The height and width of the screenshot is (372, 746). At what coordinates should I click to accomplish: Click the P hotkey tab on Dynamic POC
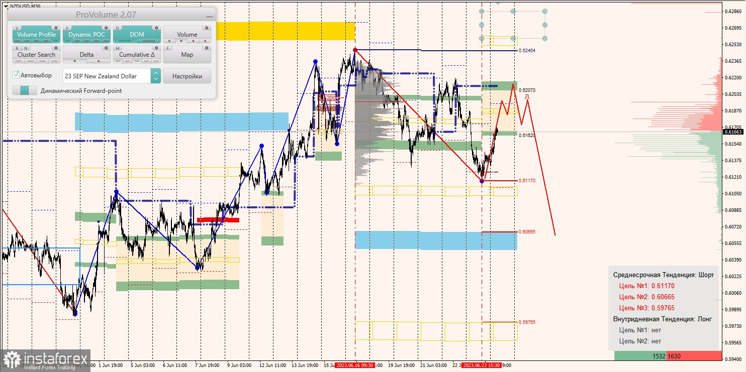68,28
